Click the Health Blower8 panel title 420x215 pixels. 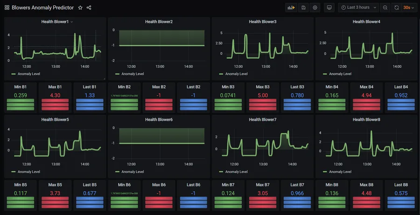366,119
